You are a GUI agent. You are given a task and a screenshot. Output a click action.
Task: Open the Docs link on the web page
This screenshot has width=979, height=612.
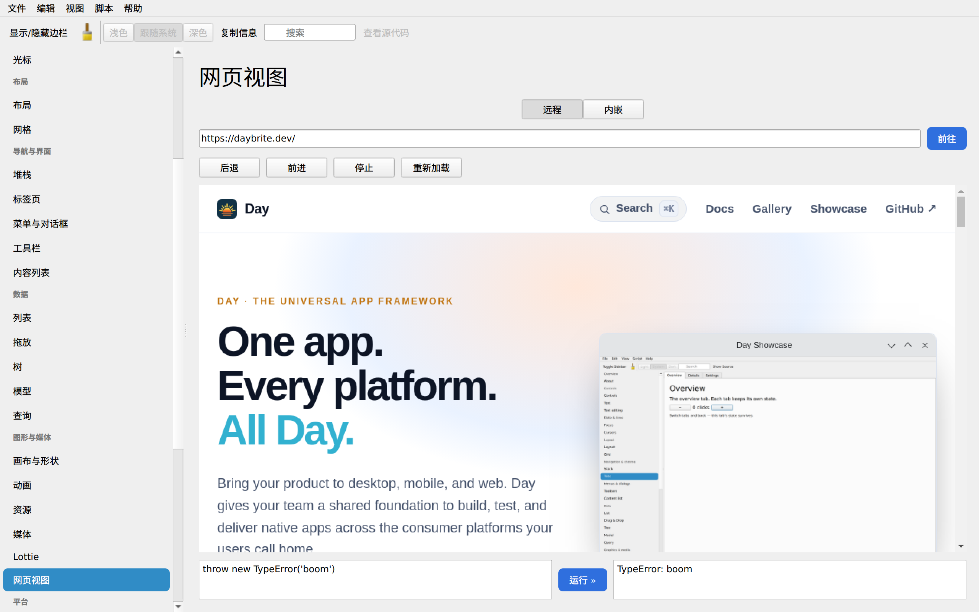(x=719, y=209)
